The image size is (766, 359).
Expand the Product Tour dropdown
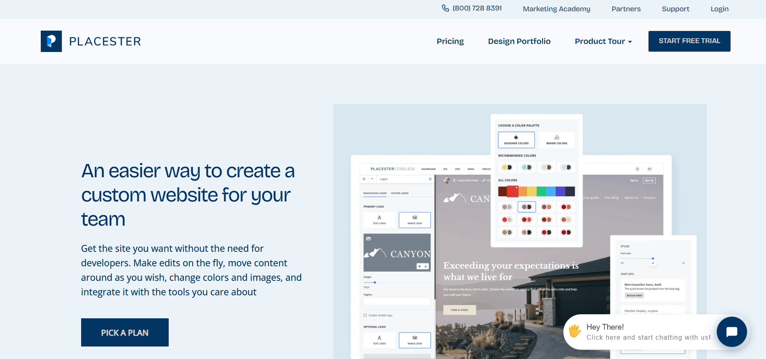[x=603, y=41]
